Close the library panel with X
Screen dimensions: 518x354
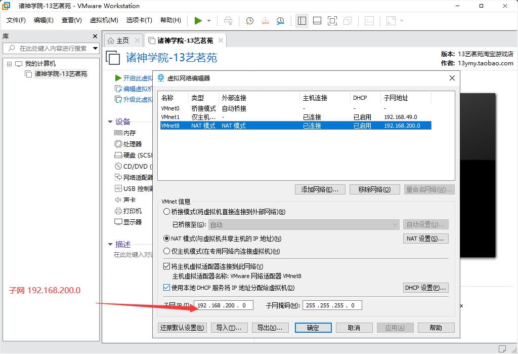click(x=95, y=36)
